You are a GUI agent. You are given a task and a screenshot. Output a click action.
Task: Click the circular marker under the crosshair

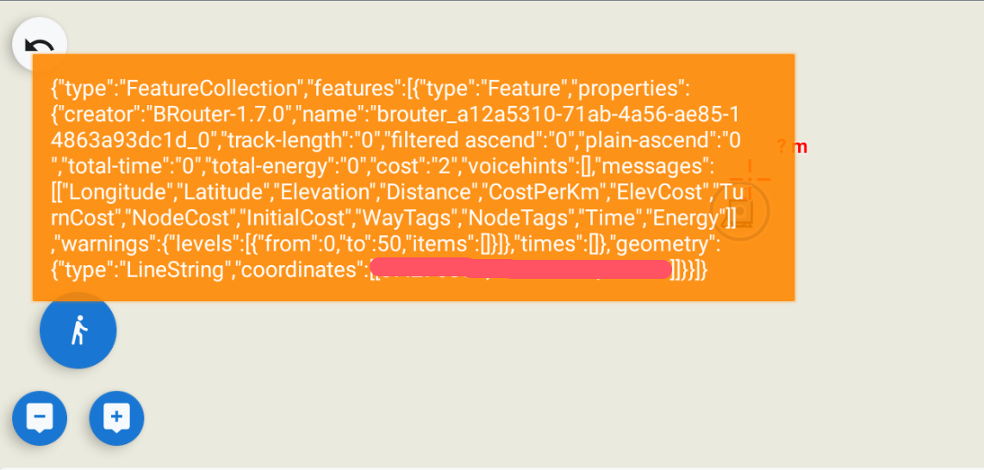coord(739,212)
